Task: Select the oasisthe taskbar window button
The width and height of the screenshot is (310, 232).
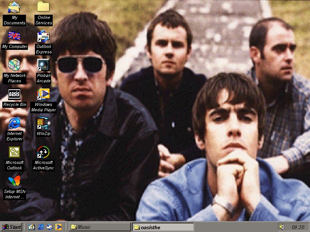Action: 163,227
